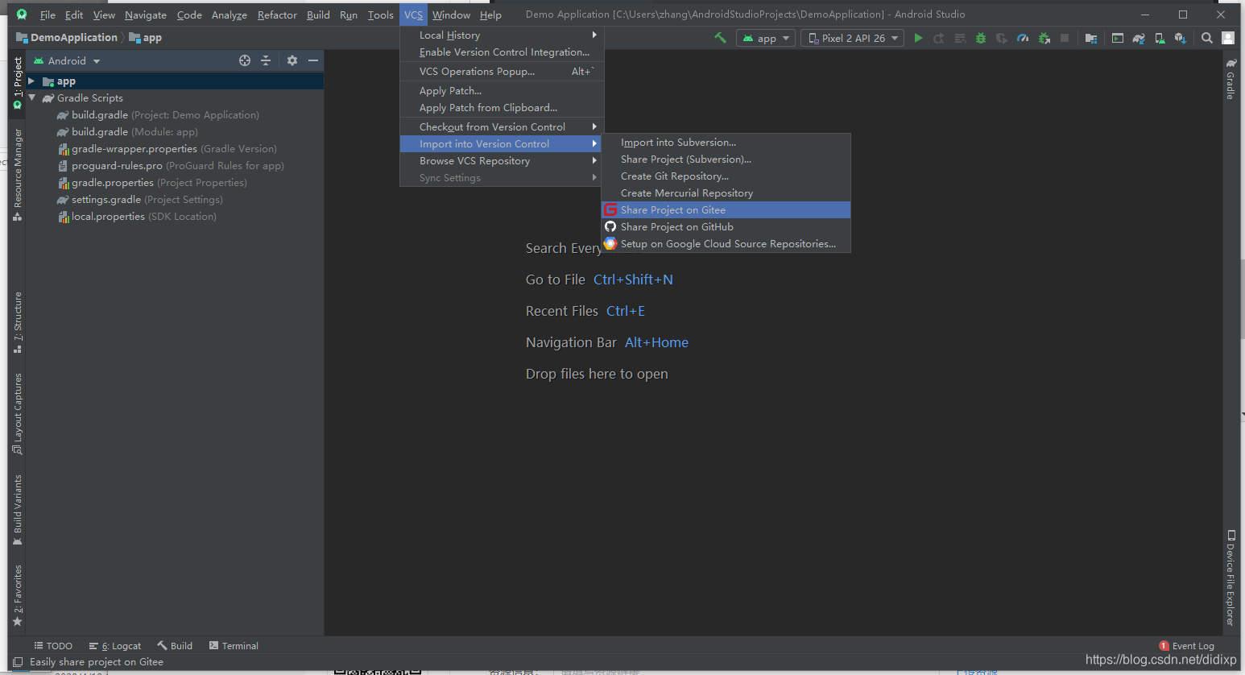The width and height of the screenshot is (1245, 675).
Task: Open the Pixel 2 API 26 device dropdown
Action: 852,38
